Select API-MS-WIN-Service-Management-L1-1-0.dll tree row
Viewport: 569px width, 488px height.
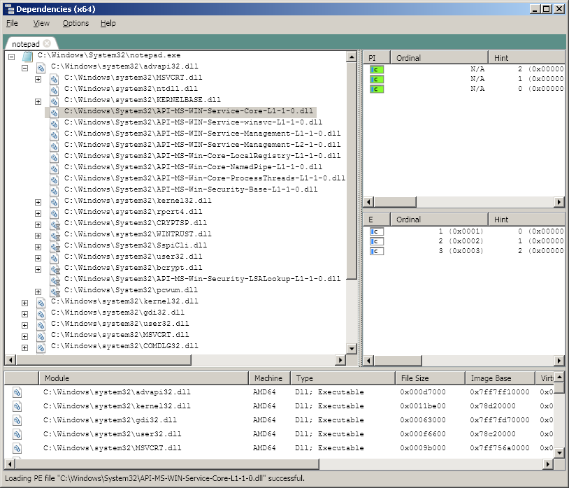click(x=203, y=134)
